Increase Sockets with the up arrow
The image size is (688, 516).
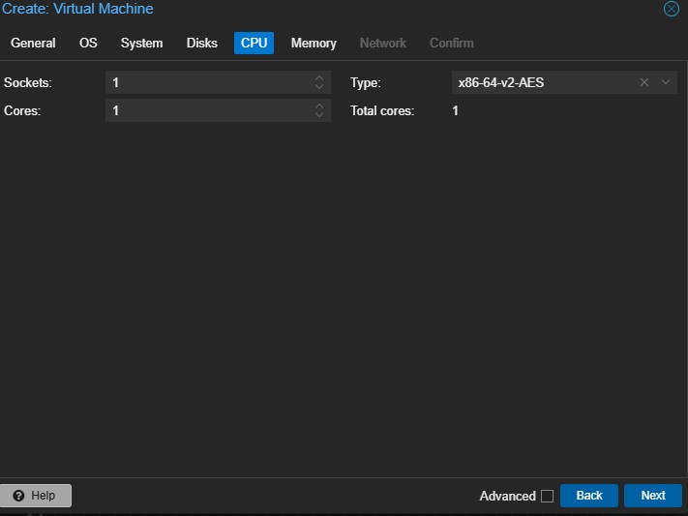(319, 77)
